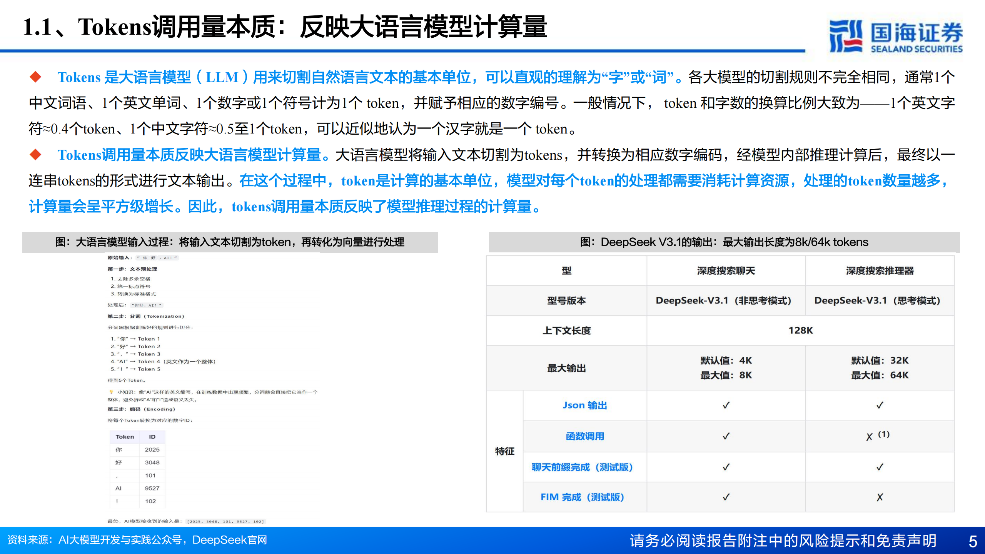Click the disclaimer '请务必阅读报告附注中的风险提示和免责声明'
Image resolution: width=985 pixels, height=554 pixels.
[x=783, y=541]
